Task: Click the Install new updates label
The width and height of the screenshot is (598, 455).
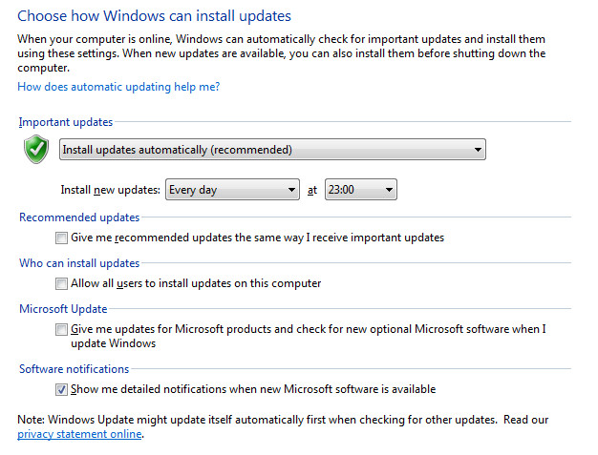Action: coord(111,190)
